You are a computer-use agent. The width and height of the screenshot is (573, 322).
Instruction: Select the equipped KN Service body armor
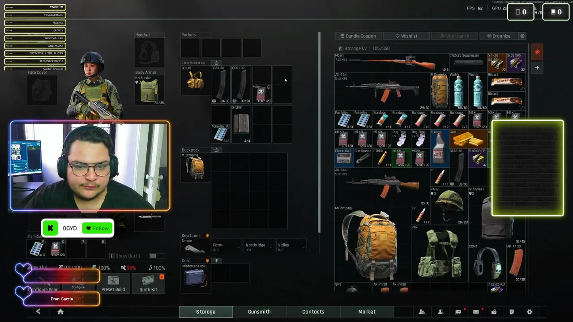pos(150,90)
